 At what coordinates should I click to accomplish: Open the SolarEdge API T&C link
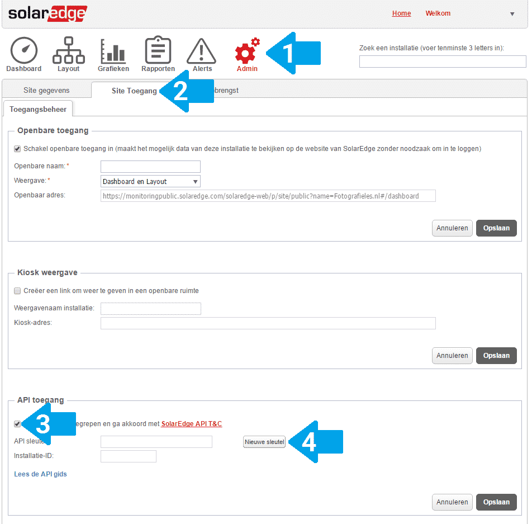click(191, 424)
